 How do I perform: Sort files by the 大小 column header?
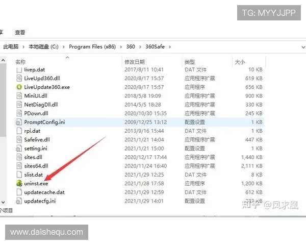[x=240, y=62]
